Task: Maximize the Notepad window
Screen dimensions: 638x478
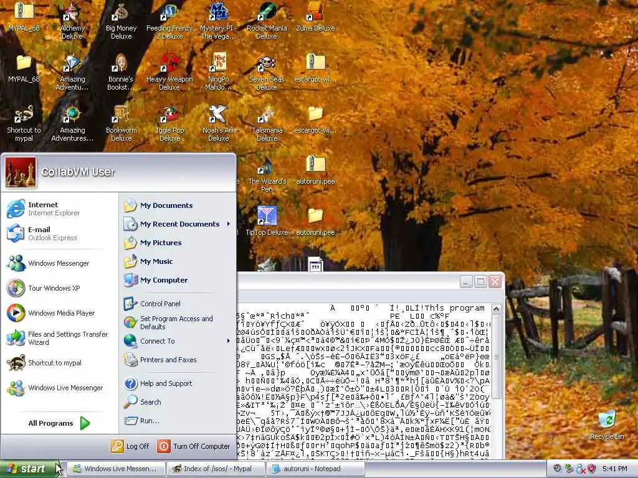Action: tap(480, 281)
